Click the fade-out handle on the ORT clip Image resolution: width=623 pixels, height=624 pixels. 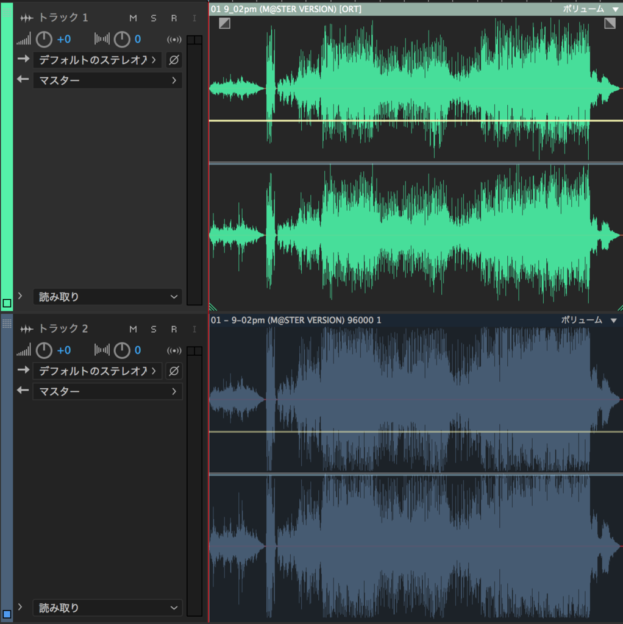coord(610,23)
